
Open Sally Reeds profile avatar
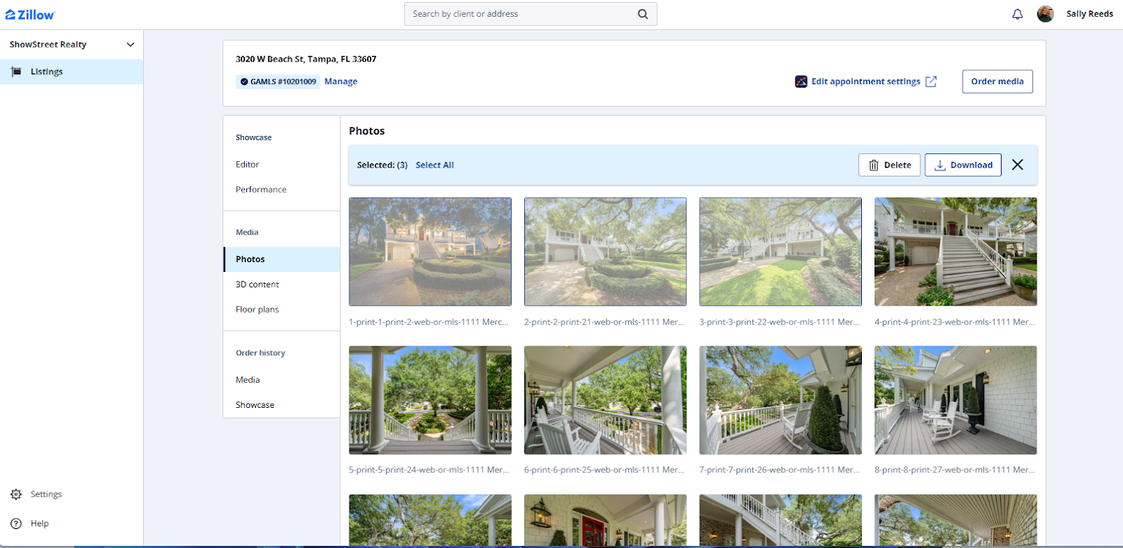tap(1045, 14)
